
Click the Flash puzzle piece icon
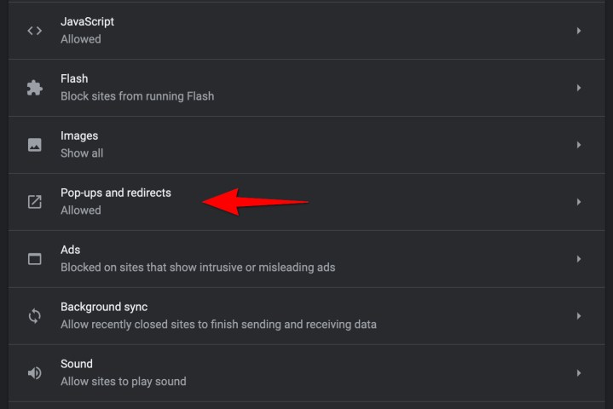[x=34, y=88]
